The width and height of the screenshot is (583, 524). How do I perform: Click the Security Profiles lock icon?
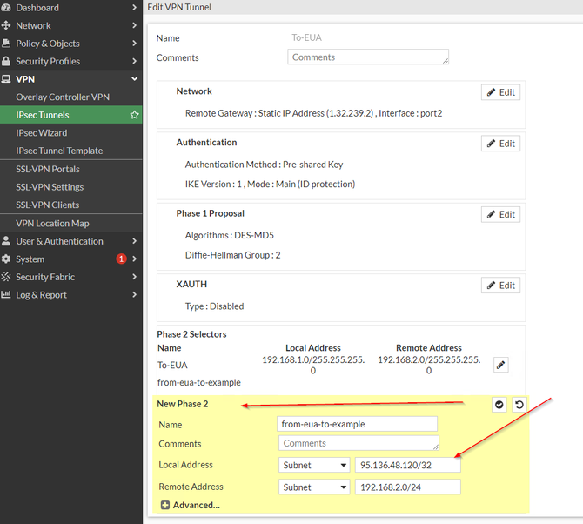point(7,62)
